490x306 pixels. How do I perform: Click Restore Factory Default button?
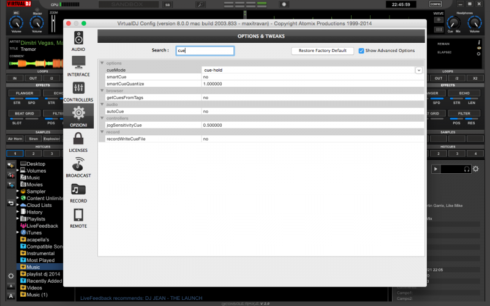point(322,51)
